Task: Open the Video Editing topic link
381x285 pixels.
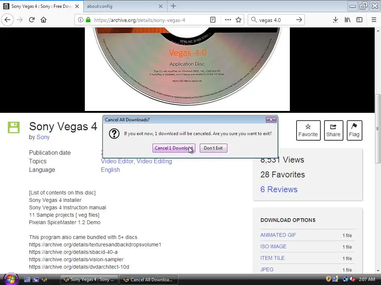Action: [154, 161]
